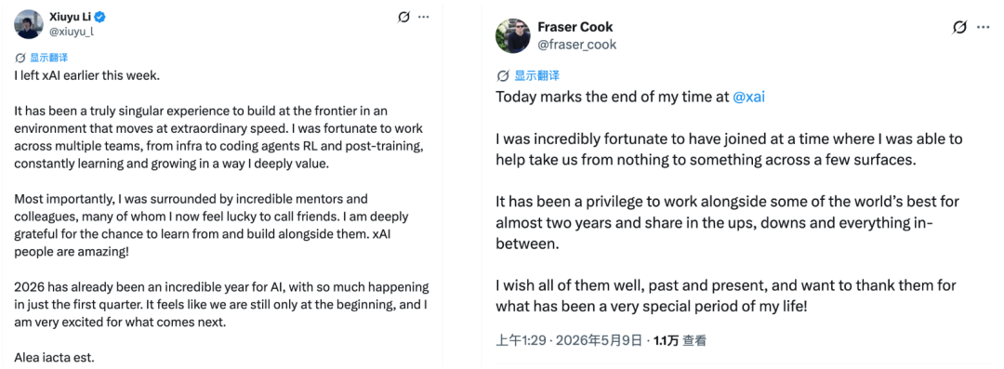This screenshot has width=1004, height=369.
Task: Select 显示翻译 under the @xiuyu_l handle
Action: (48, 58)
